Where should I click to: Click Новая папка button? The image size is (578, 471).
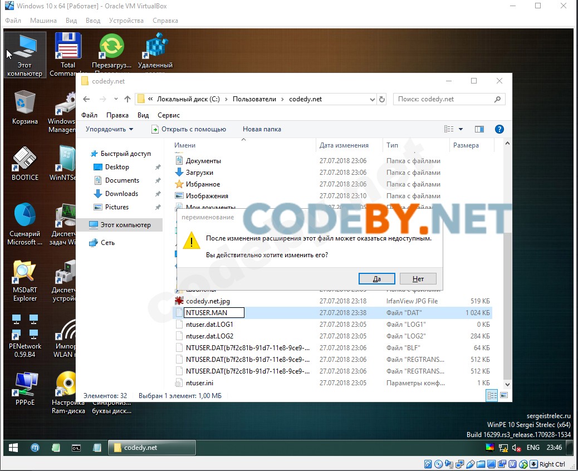point(262,129)
